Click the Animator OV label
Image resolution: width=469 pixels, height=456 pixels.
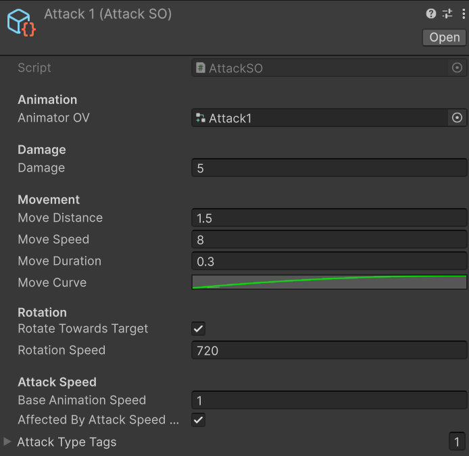[x=54, y=118]
